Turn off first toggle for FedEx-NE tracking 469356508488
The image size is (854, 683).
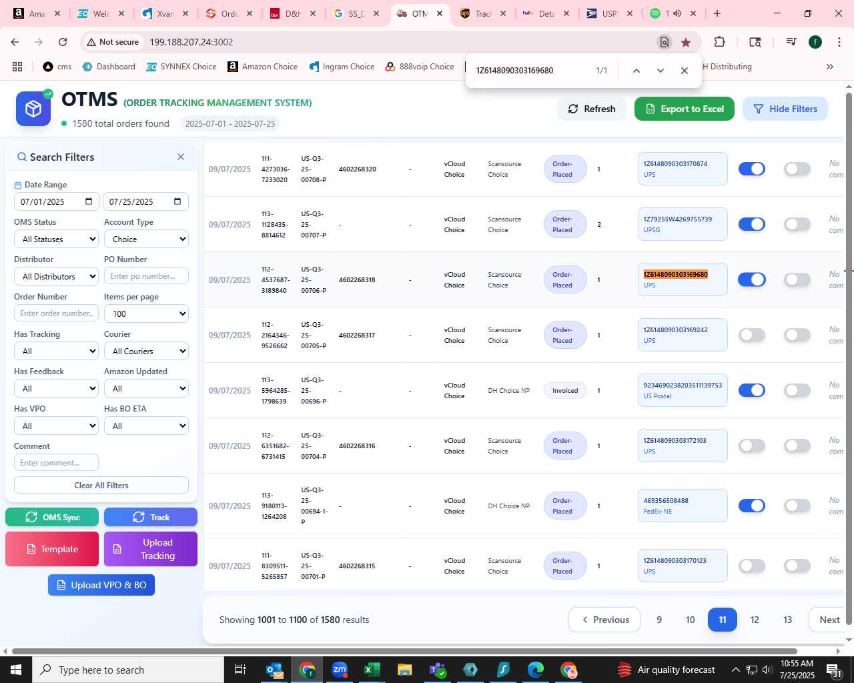tap(752, 506)
